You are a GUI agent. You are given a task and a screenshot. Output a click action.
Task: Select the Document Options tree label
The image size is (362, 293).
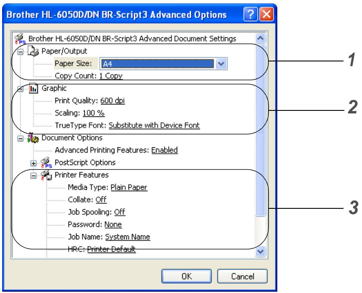[x=72, y=138]
